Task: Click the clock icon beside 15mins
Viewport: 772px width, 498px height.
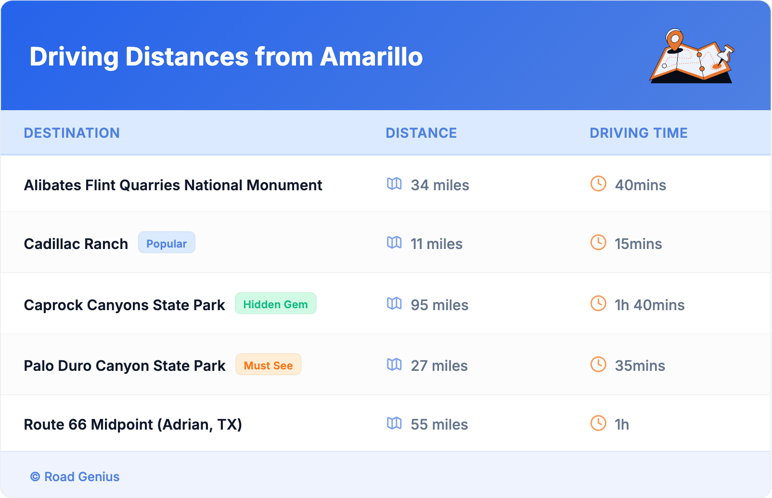Action: click(598, 243)
